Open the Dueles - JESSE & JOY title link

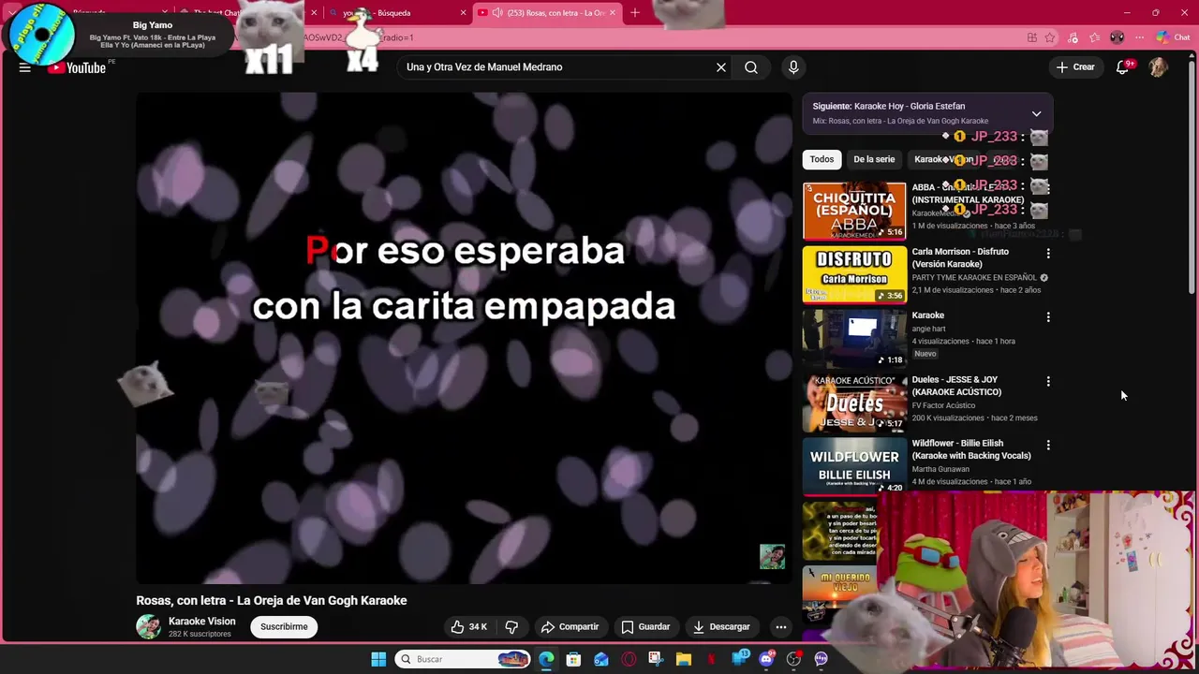point(956,386)
